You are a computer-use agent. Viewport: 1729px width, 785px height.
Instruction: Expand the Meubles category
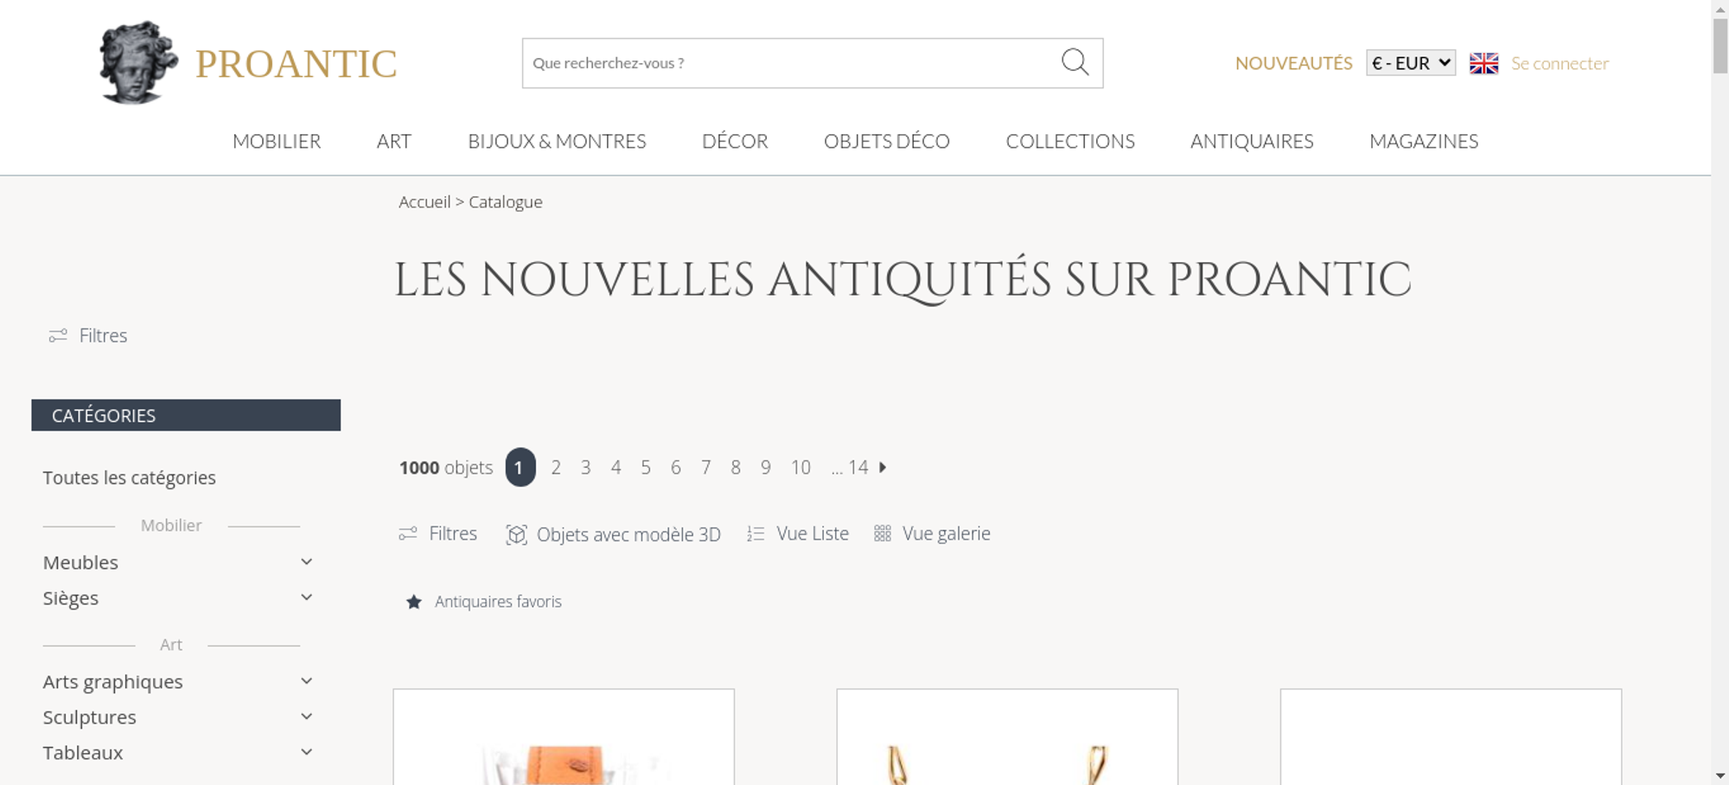point(306,562)
